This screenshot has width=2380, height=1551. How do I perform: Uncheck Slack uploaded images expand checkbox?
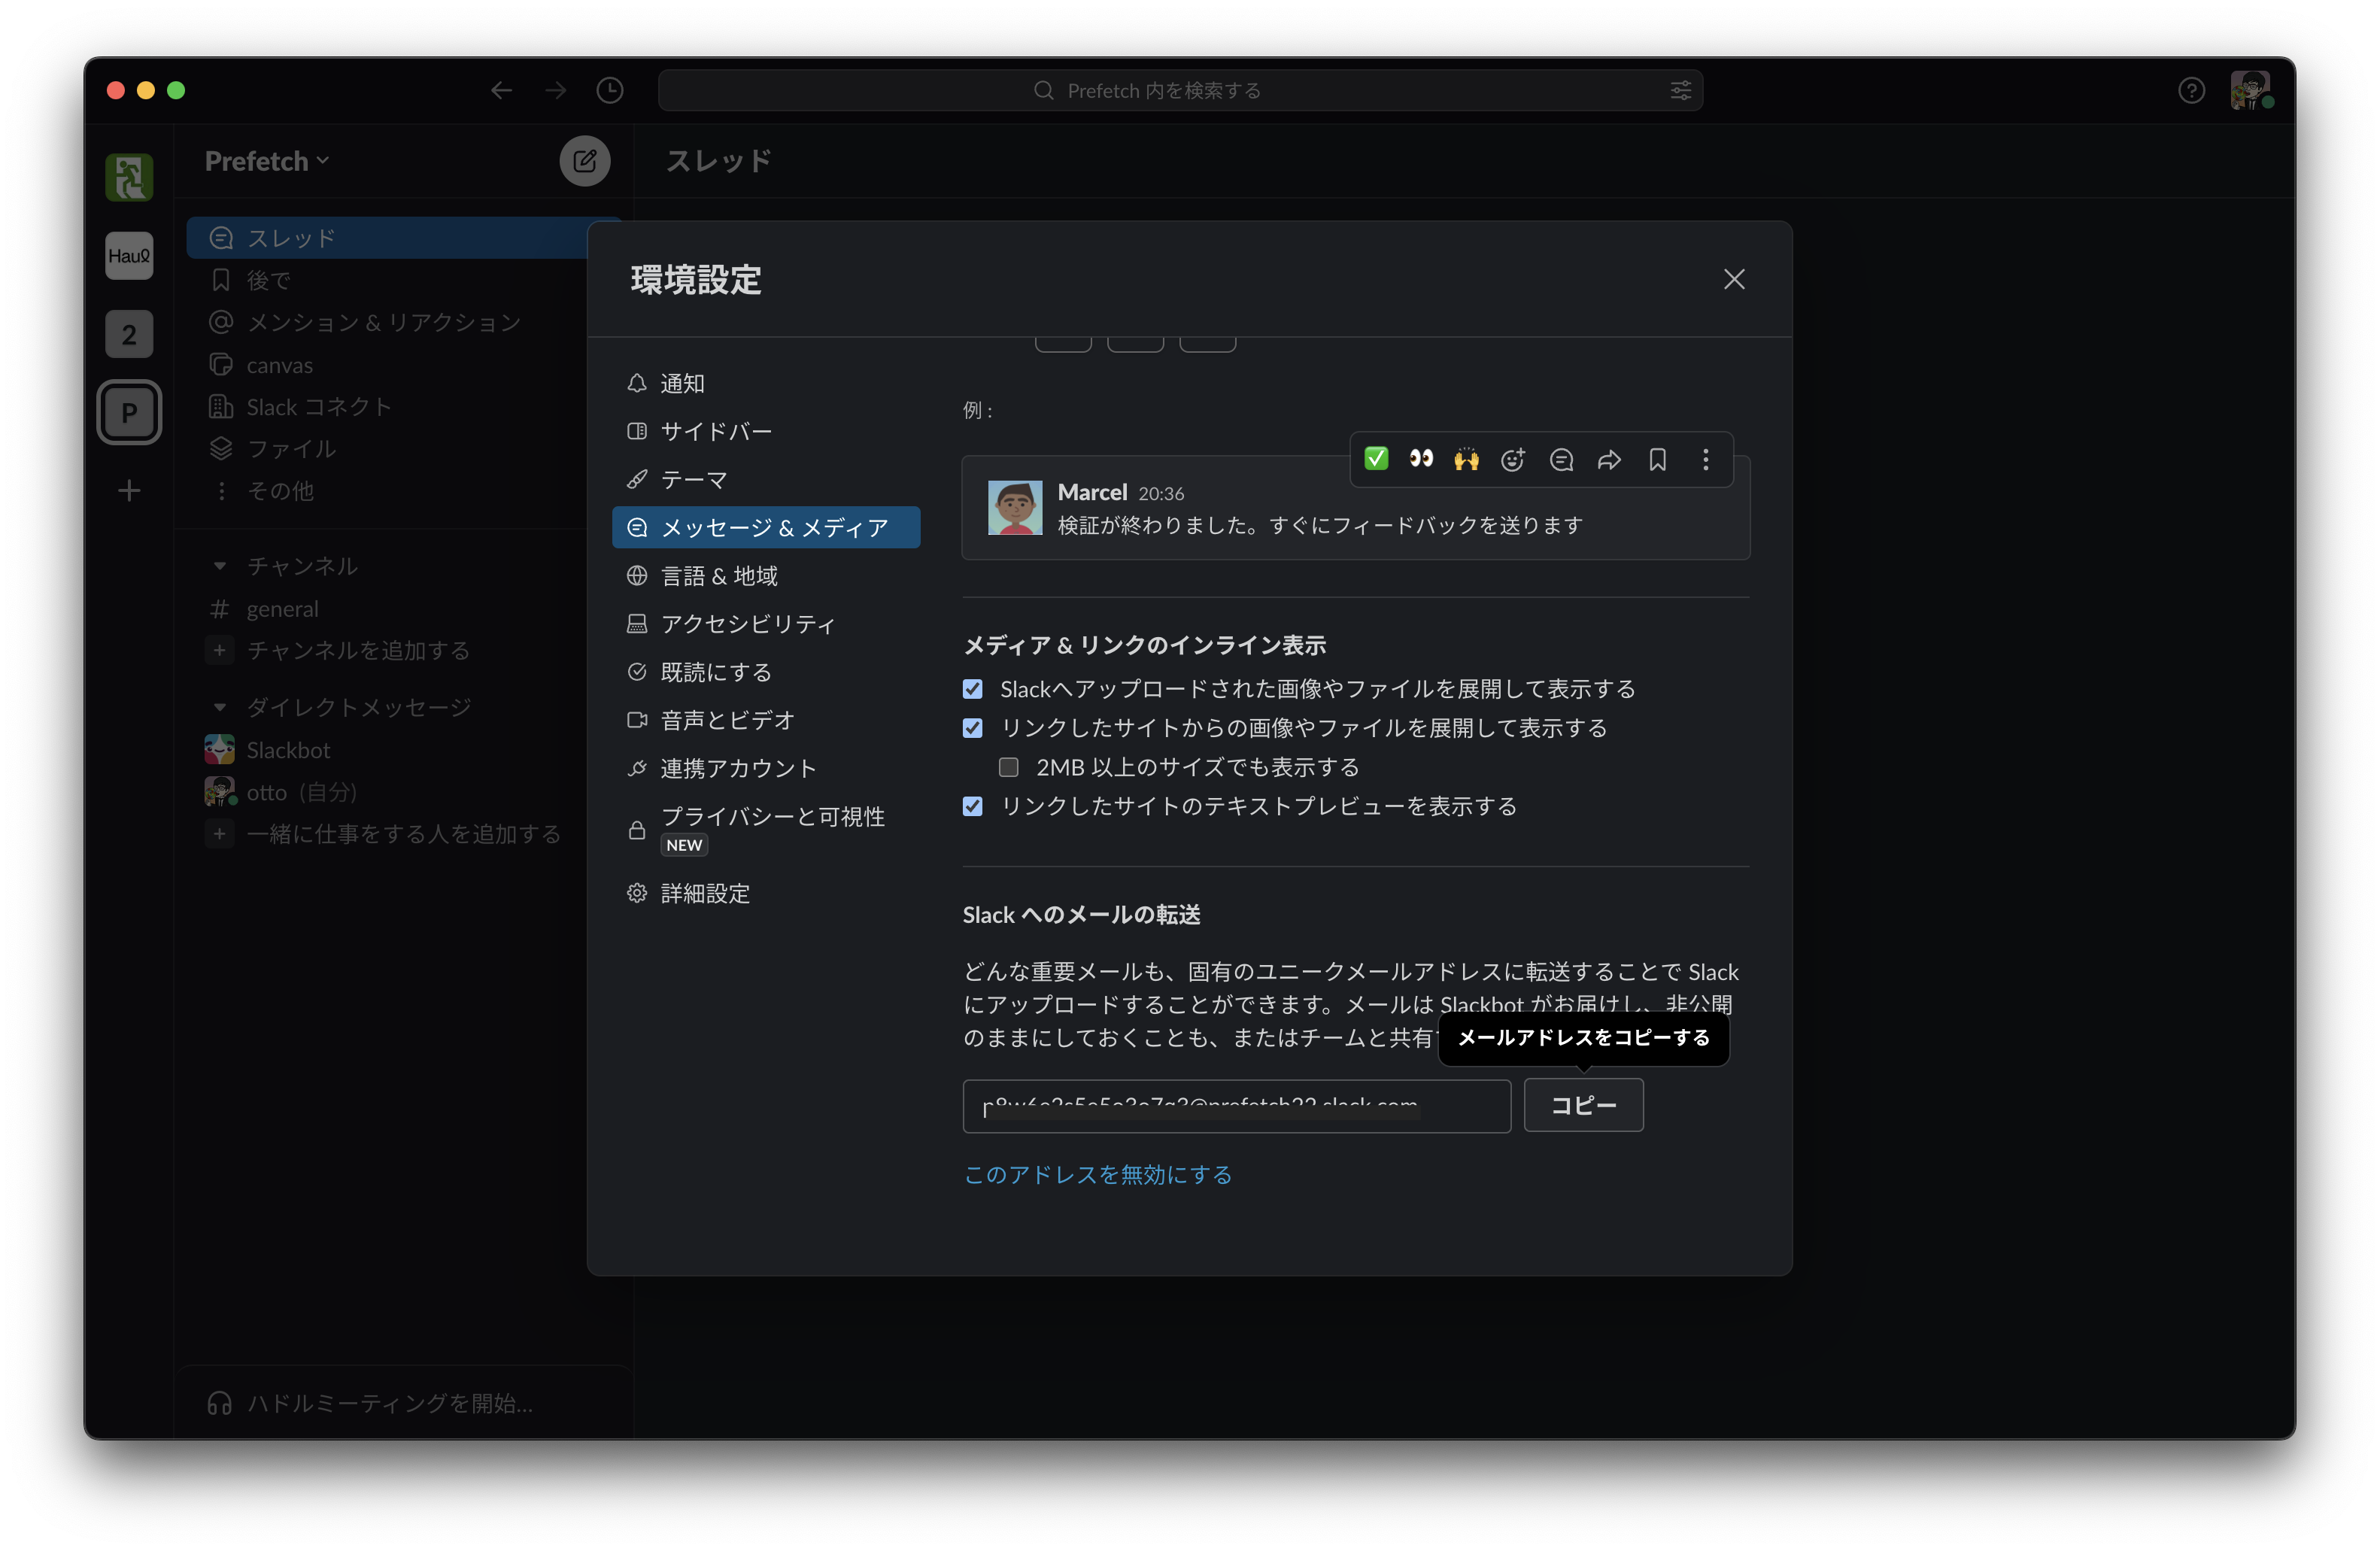(x=973, y=689)
